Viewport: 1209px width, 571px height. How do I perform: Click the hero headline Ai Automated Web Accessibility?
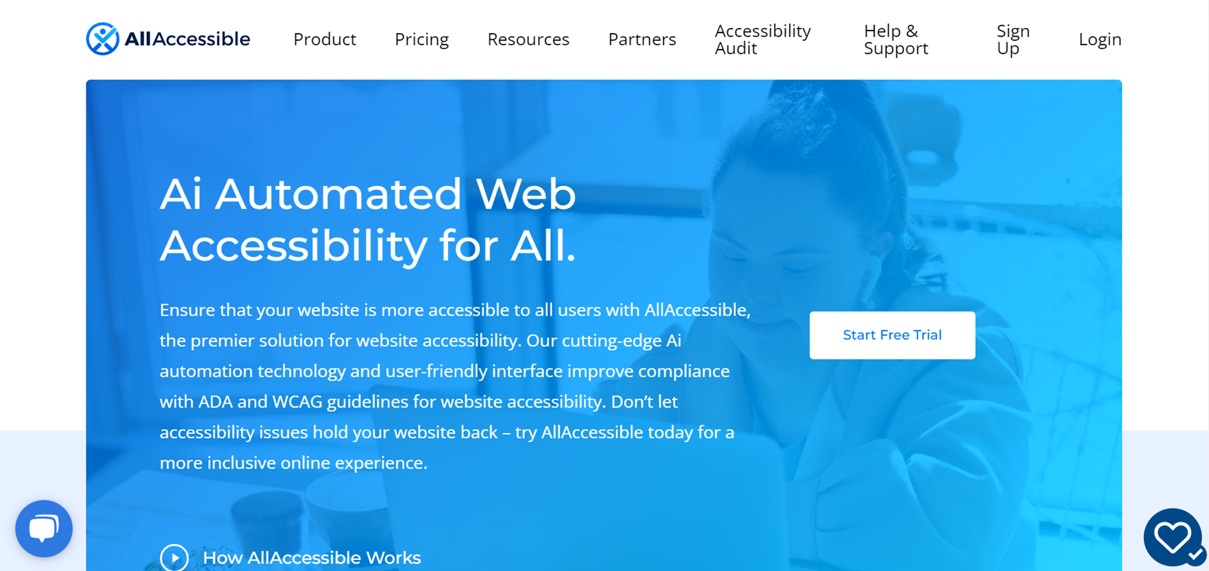(368, 220)
